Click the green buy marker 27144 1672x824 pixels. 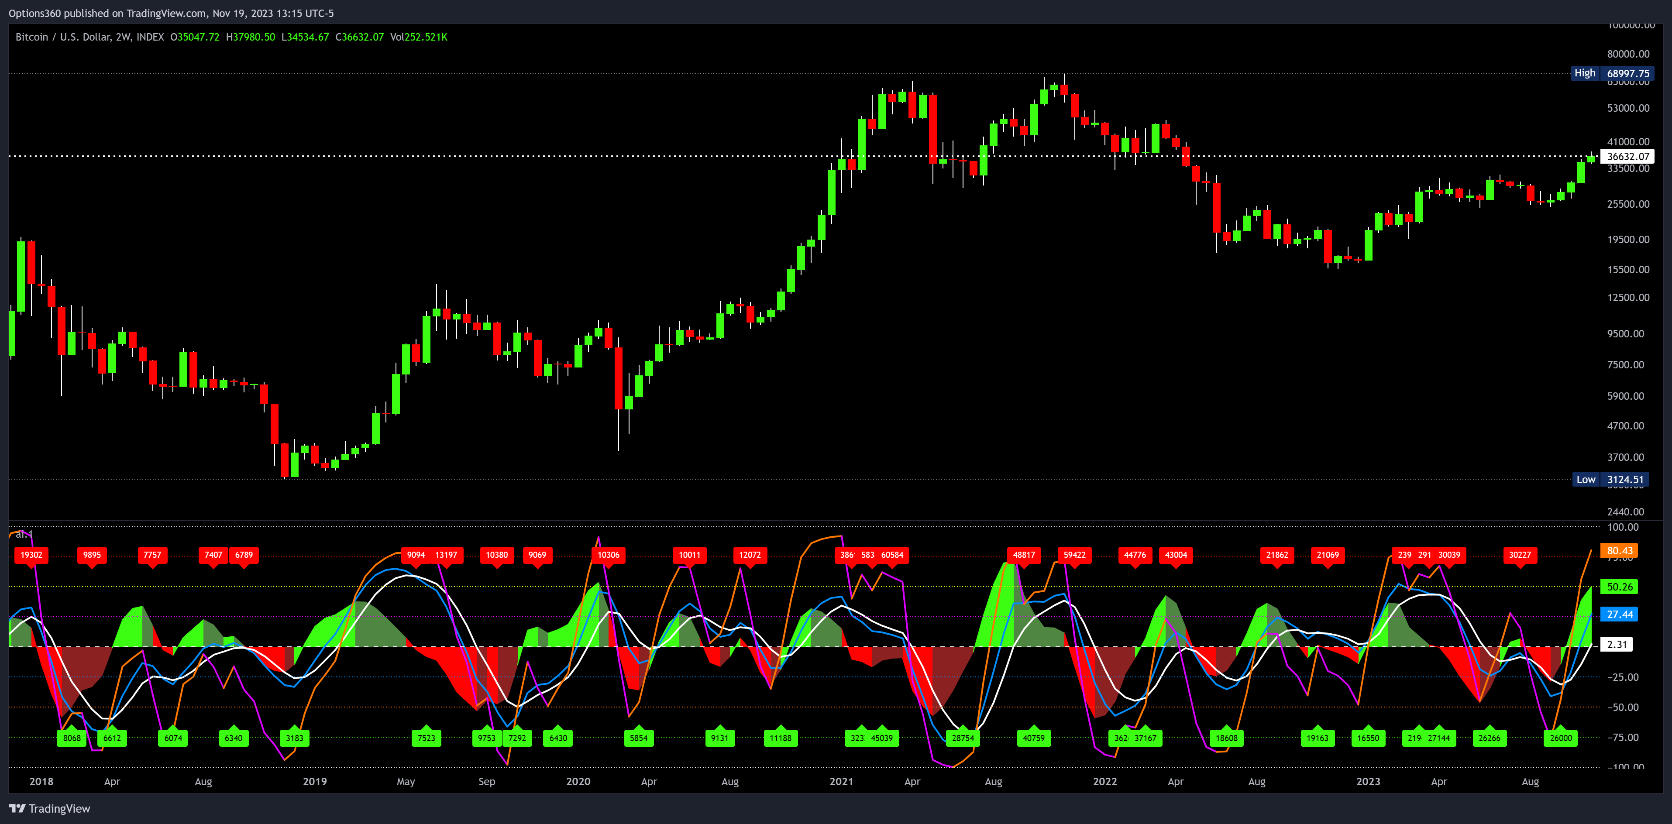[1439, 738]
